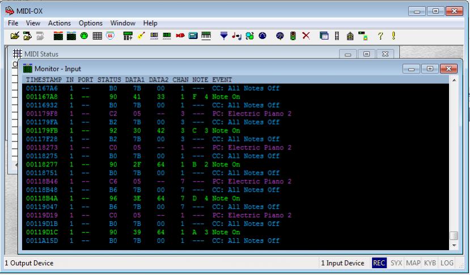470x275 pixels.
Task: Maximize the Monitor - Input window
Action: click(430, 68)
